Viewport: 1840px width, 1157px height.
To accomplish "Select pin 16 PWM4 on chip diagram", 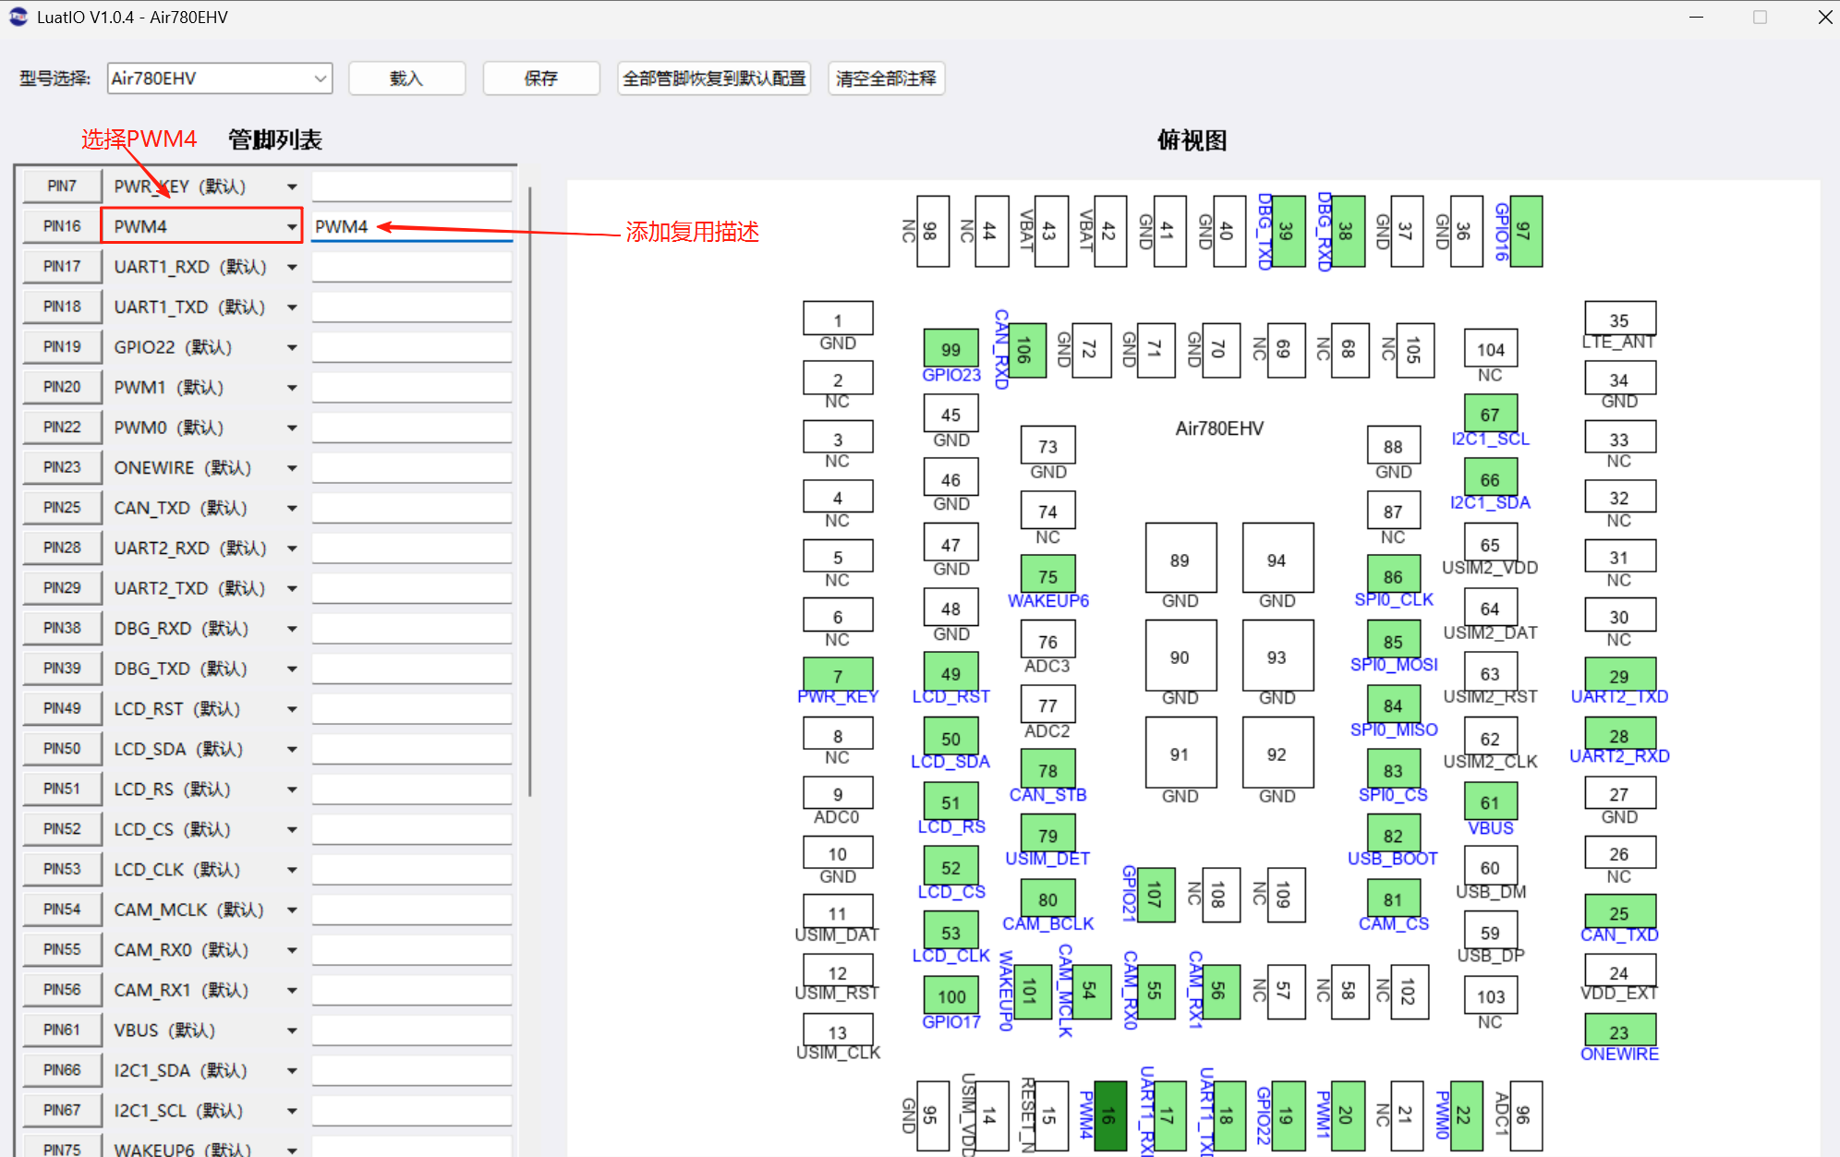I will click(1109, 1115).
